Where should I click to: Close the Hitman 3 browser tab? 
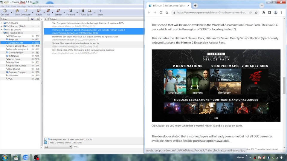[x=188, y=6]
